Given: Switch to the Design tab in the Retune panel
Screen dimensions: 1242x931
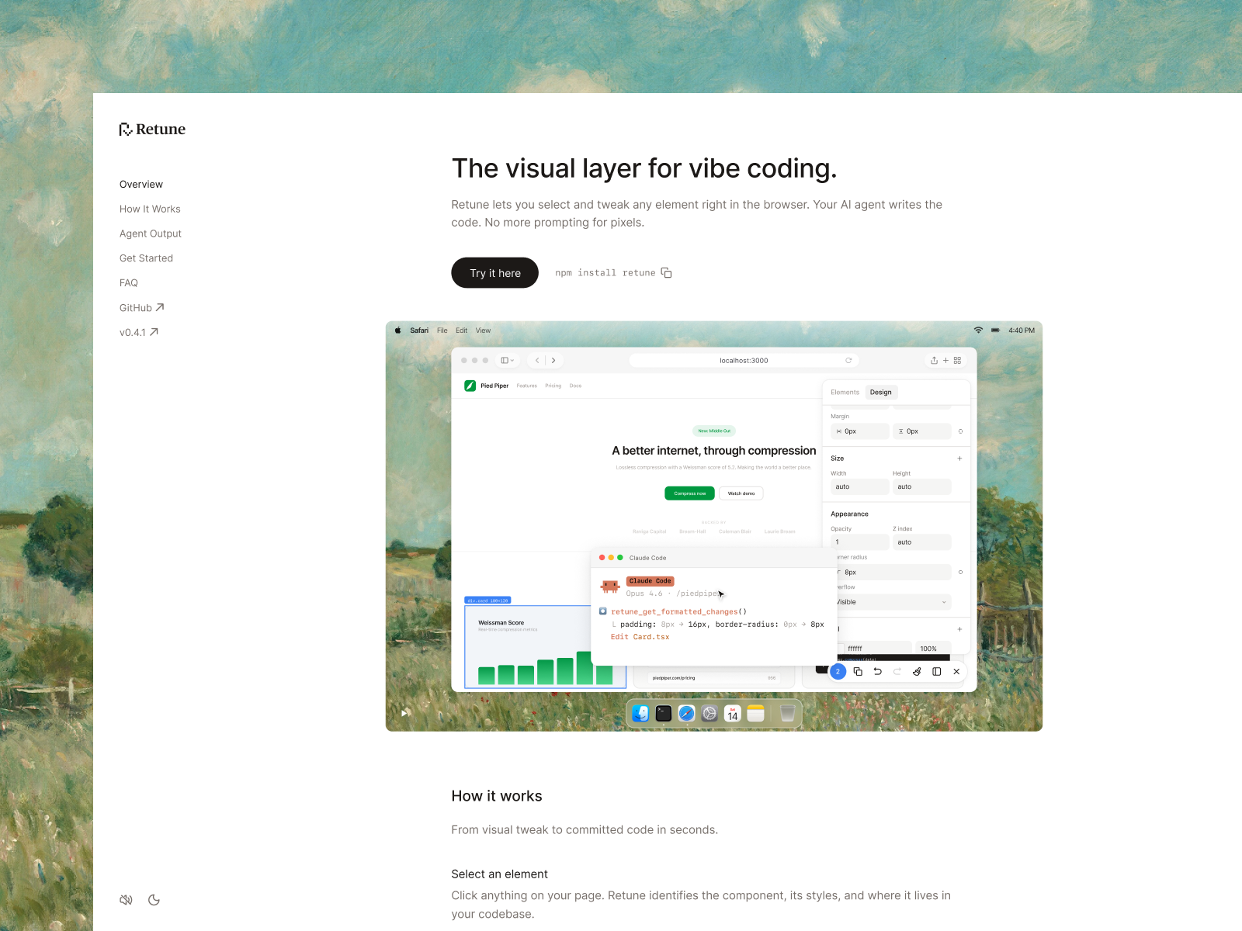Looking at the screenshot, I should 881,393.
